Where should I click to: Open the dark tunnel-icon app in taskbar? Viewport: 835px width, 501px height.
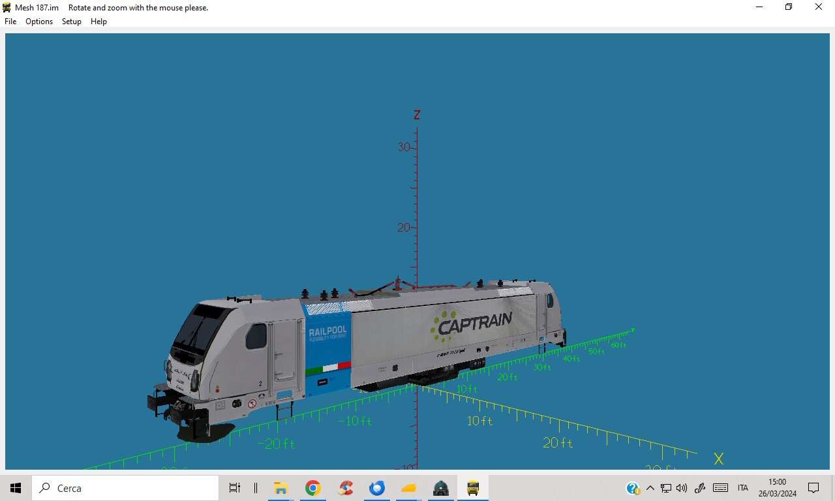coord(441,488)
